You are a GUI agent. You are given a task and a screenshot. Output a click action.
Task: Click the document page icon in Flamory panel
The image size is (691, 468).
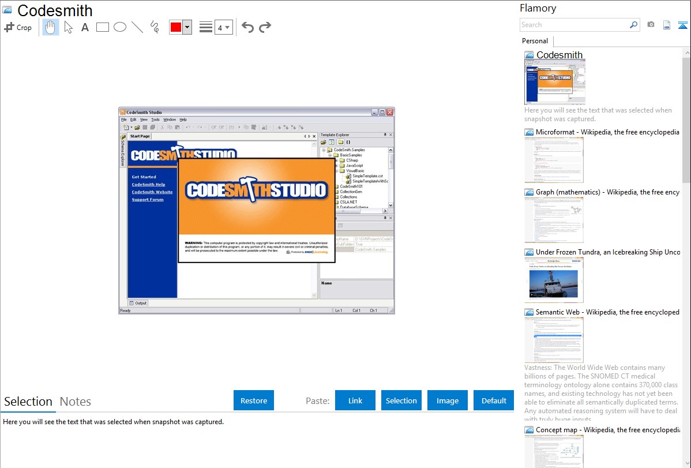(667, 25)
